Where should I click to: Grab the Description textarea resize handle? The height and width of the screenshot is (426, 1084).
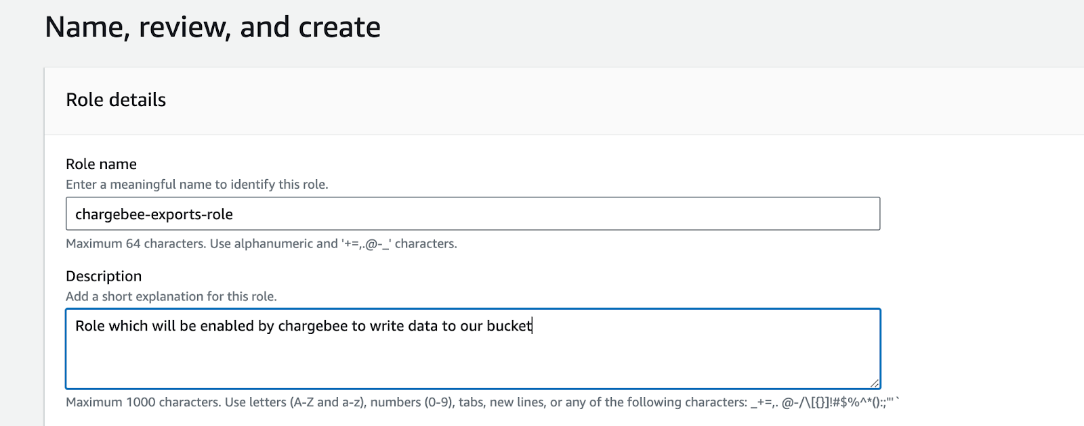pos(874,383)
